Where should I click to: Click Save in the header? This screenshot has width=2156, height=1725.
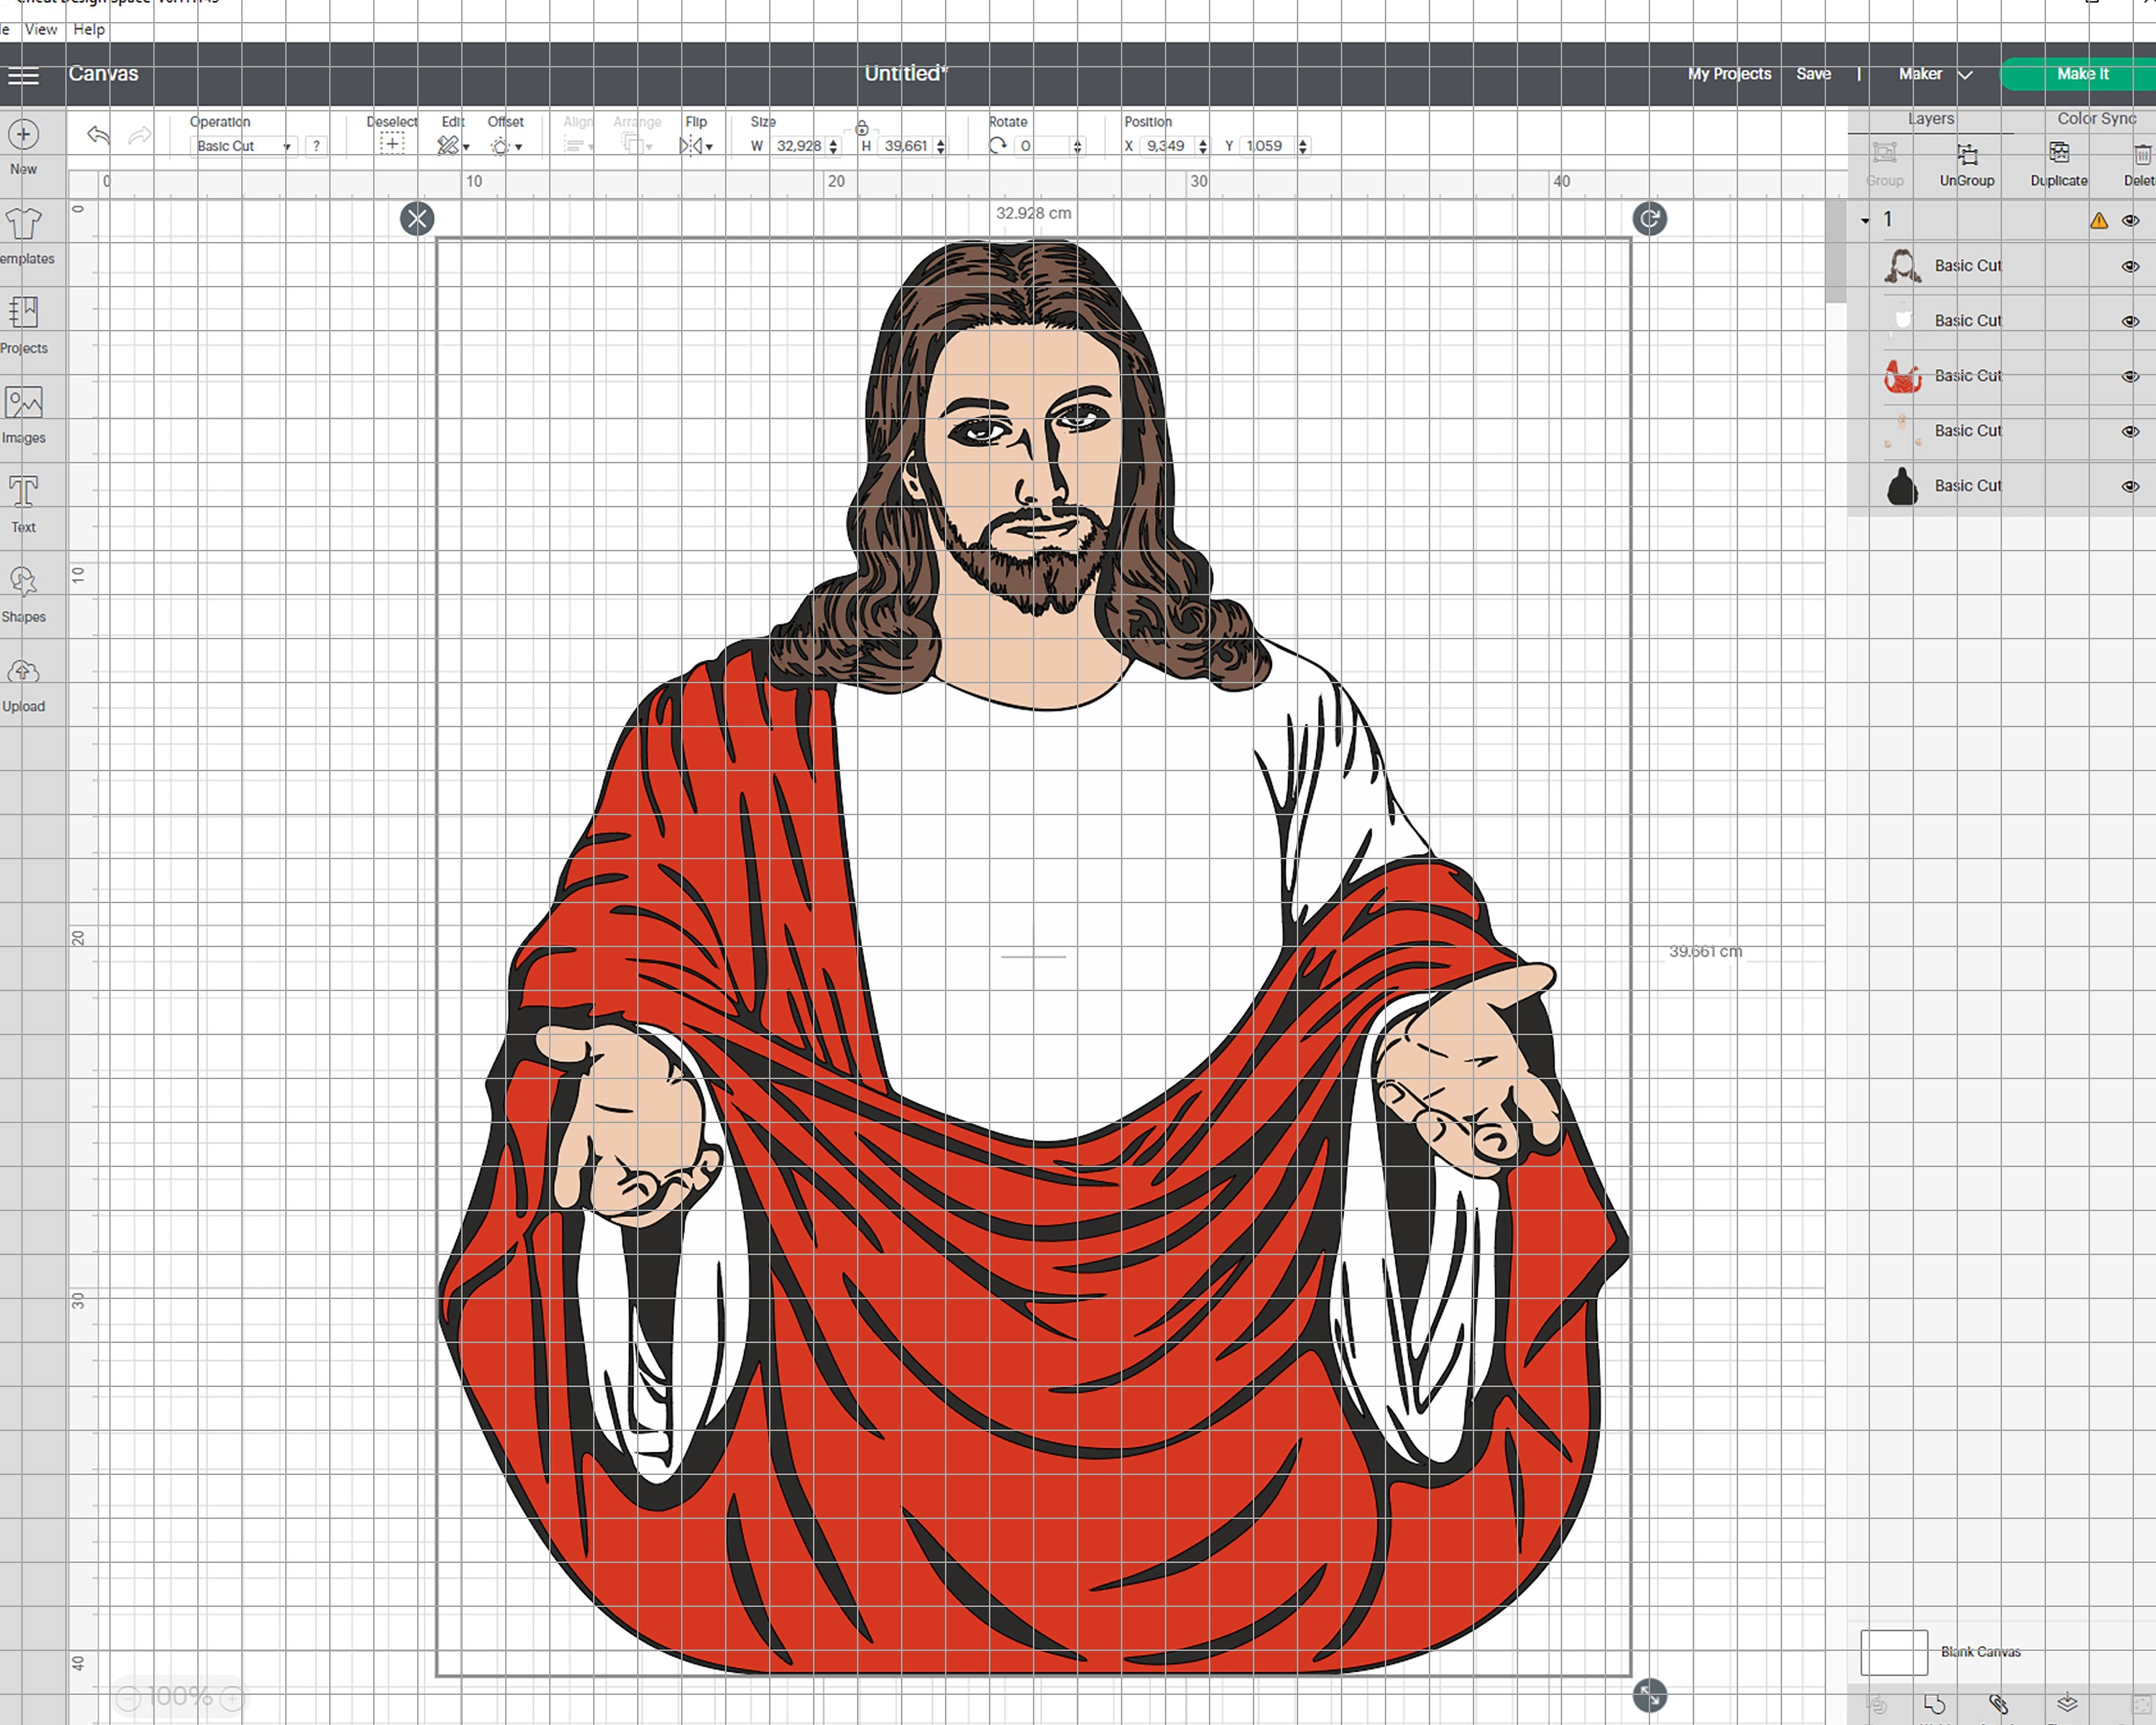click(1813, 74)
